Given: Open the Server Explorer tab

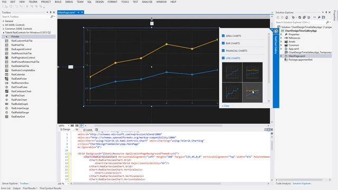Looking at the screenshot, I should pyautogui.click(x=10, y=184).
